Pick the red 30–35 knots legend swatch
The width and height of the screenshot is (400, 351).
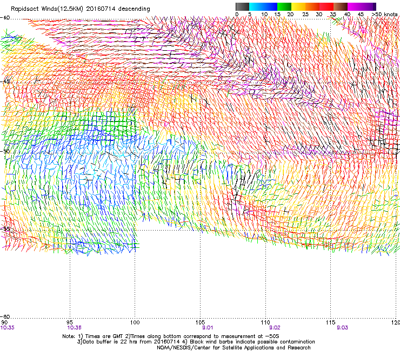(x=326, y=6)
